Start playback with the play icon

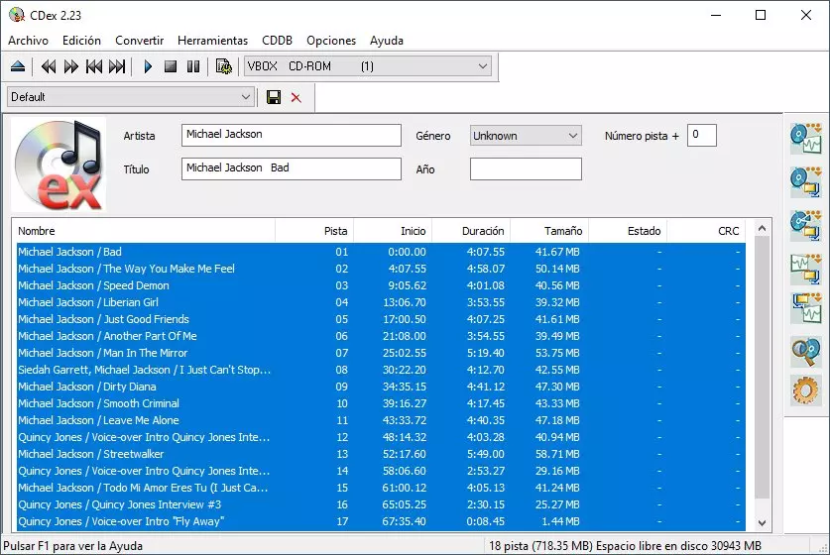point(148,66)
